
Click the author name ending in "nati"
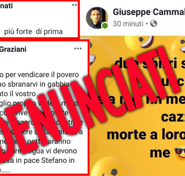click(x=6, y=6)
